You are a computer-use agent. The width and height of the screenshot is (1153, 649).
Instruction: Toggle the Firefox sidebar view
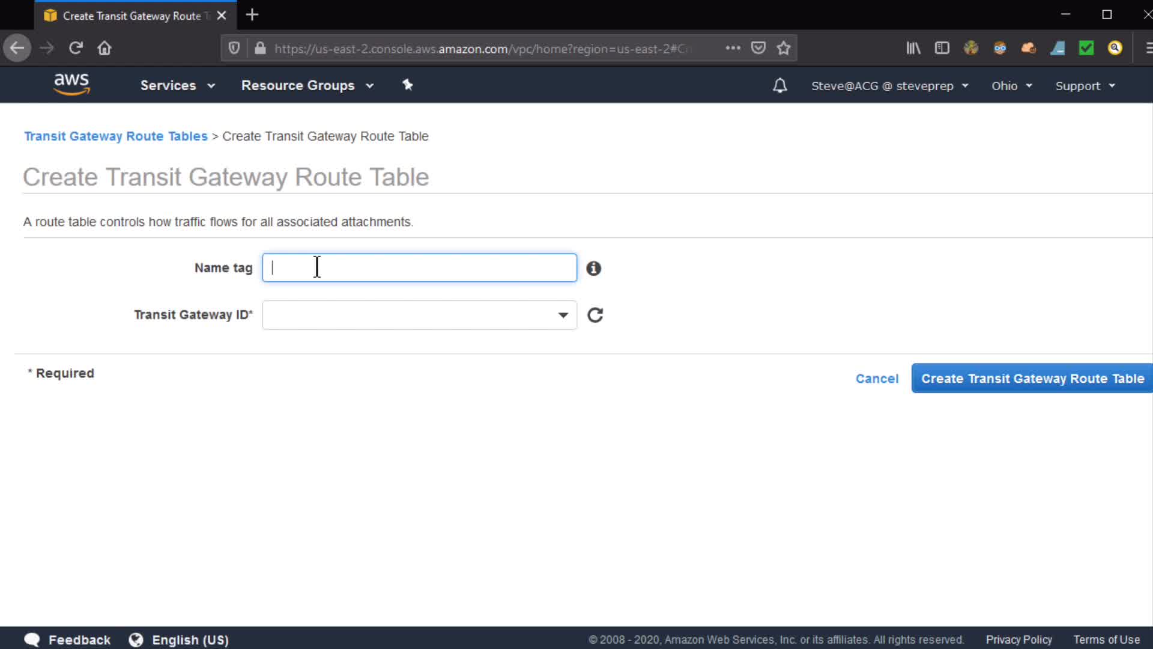pos(942,48)
